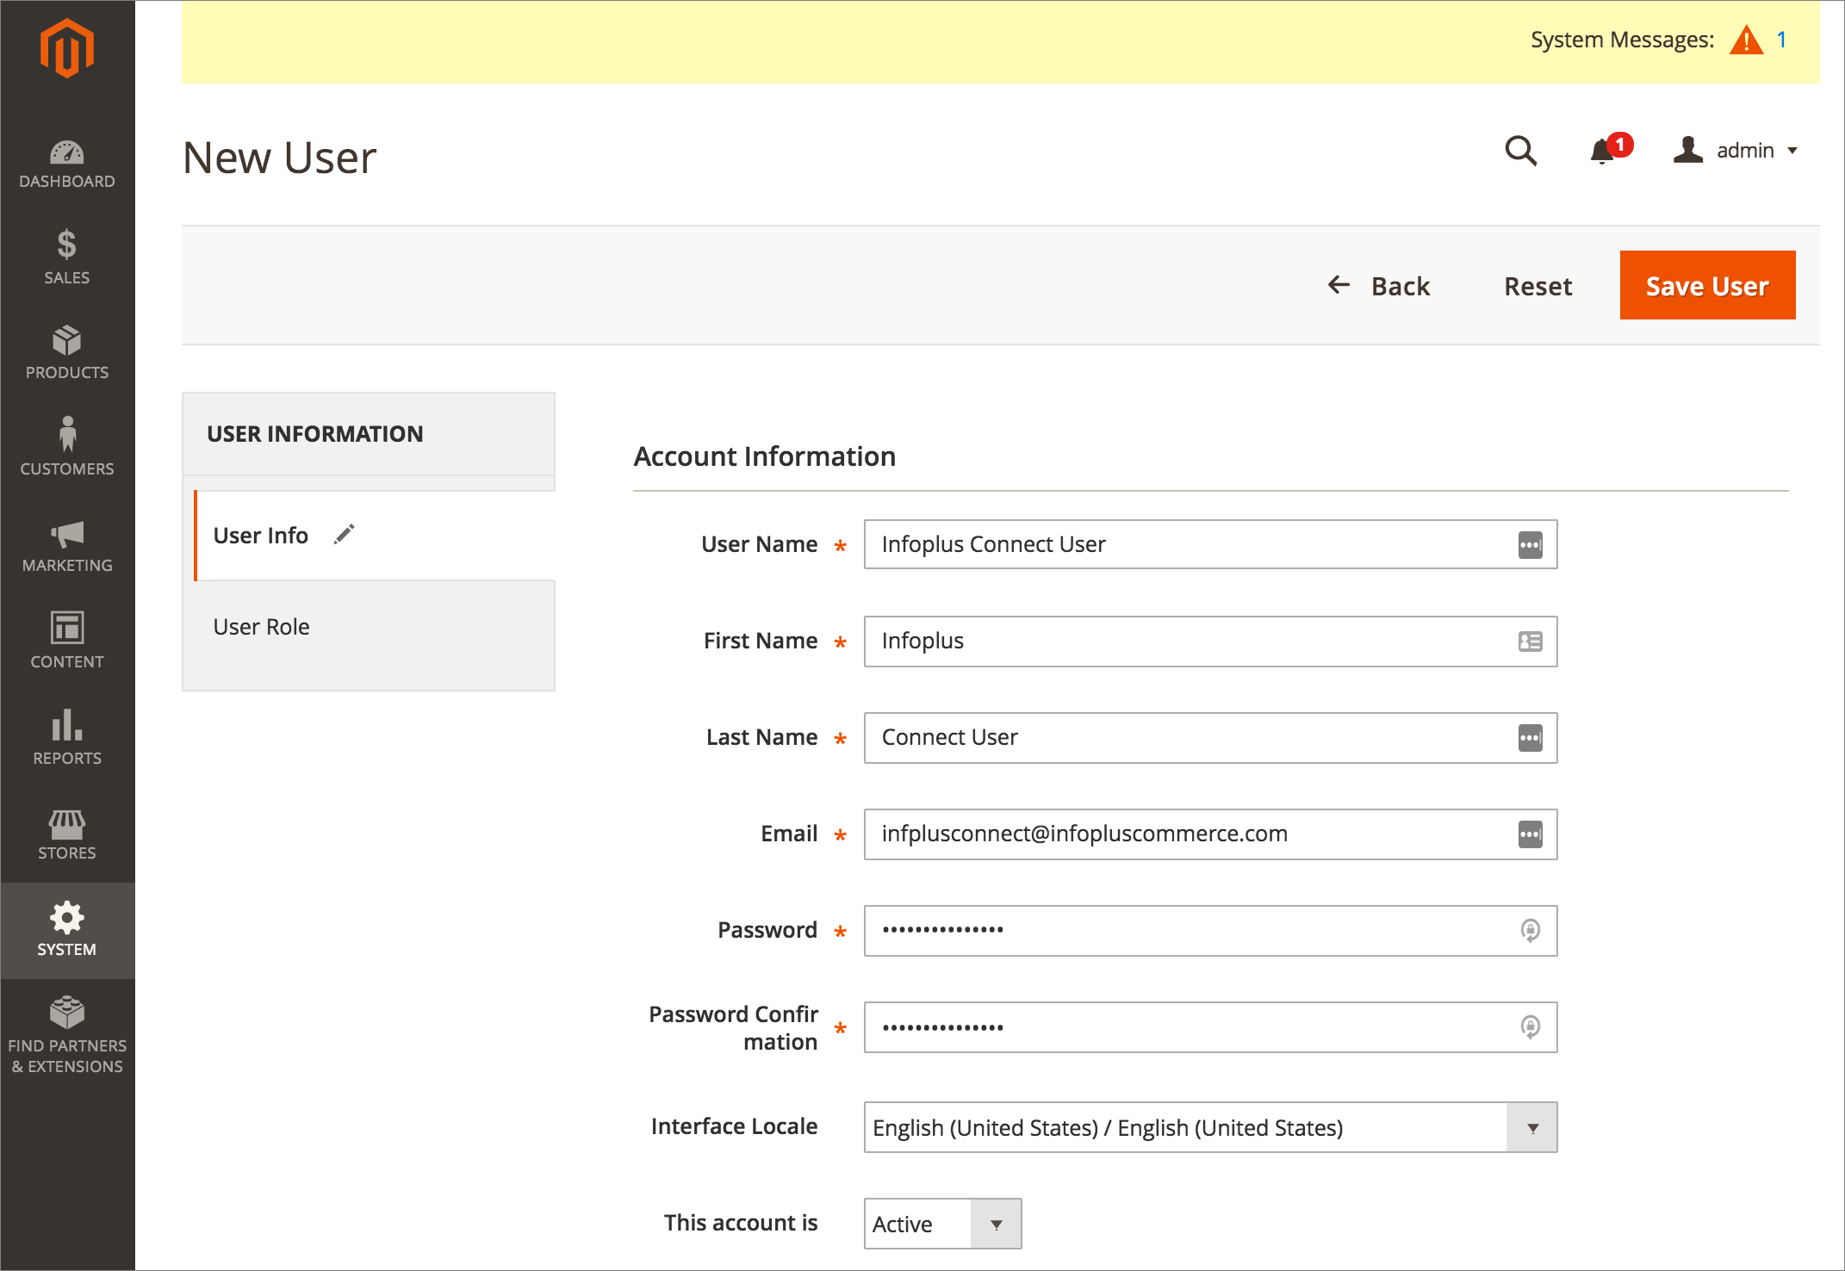
Task: Expand the Interface Locale dropdown
Action: pyautogui.click(x=1531, y=1127)
